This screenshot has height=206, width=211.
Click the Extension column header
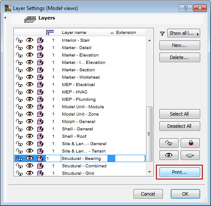point(130,33)
